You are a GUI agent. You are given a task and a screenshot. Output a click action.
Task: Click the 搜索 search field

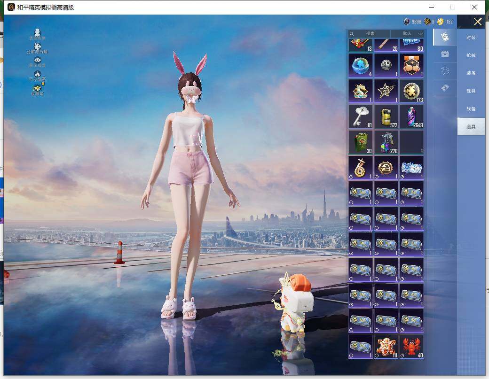point(370,34)
